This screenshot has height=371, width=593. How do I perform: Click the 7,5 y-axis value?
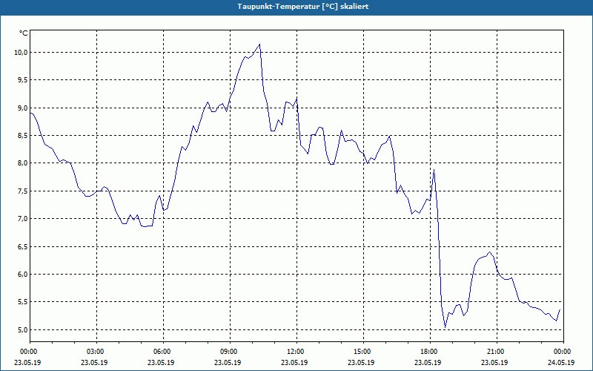click(23, 191)
